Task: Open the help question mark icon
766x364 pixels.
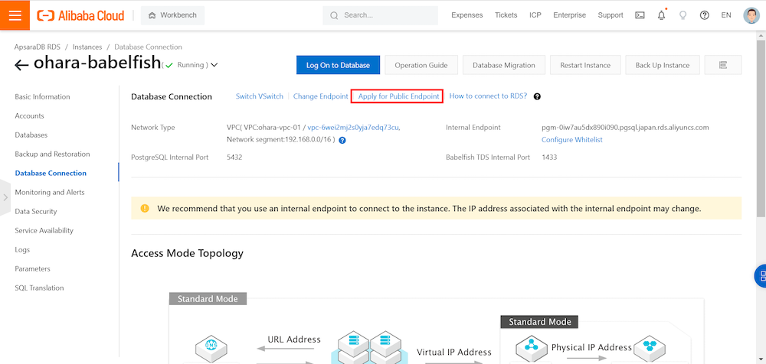Action: [x=705, y=15]
